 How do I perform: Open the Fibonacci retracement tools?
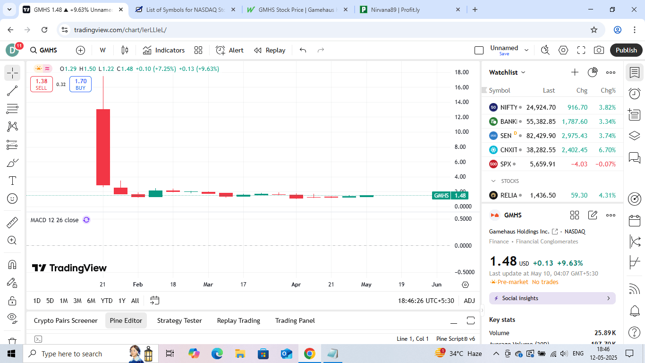point(12,109)
